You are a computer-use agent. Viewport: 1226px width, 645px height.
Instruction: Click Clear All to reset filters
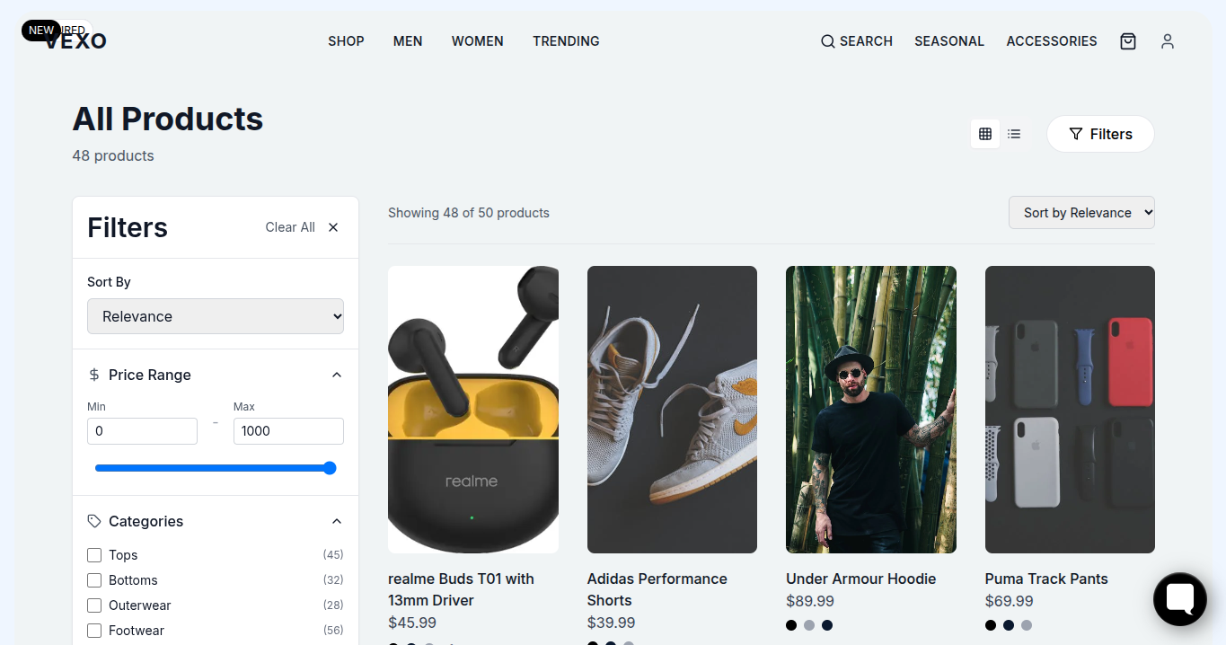(290, 227)
